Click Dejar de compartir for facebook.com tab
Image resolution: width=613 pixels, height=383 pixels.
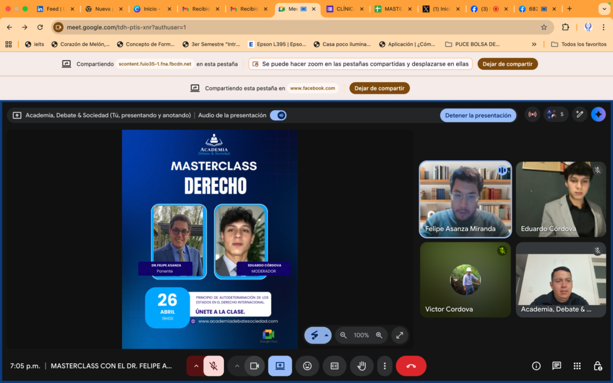pos(380,88)
